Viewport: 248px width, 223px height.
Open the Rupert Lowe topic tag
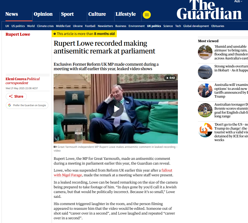pos(18,34)
